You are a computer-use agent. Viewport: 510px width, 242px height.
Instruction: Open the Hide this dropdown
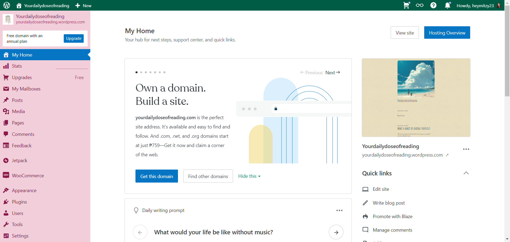coord(249,176)
